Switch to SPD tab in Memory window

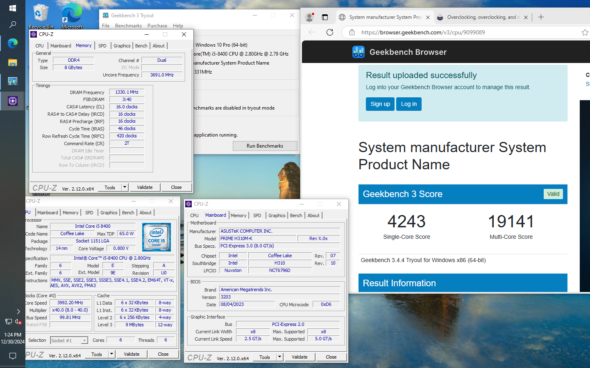102,46
